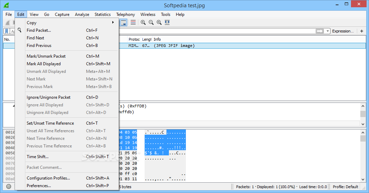
Task: Zoom in using the magnifier plus icon
Action: click(143, 22)
